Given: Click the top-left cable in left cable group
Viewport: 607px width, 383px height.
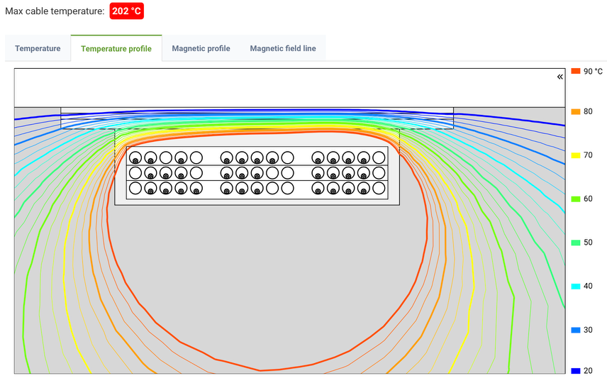Looking at the screenshot, I should pyautogui.click(x=135, y=157).
